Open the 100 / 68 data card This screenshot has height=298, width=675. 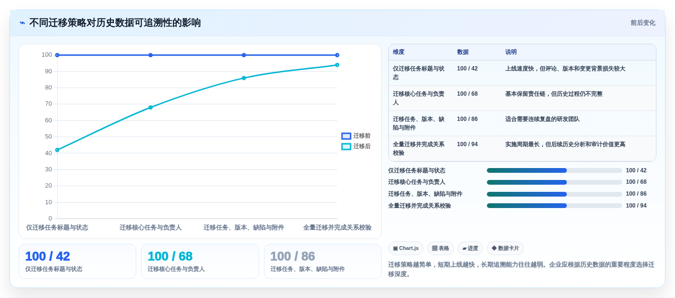click(200, 261)
